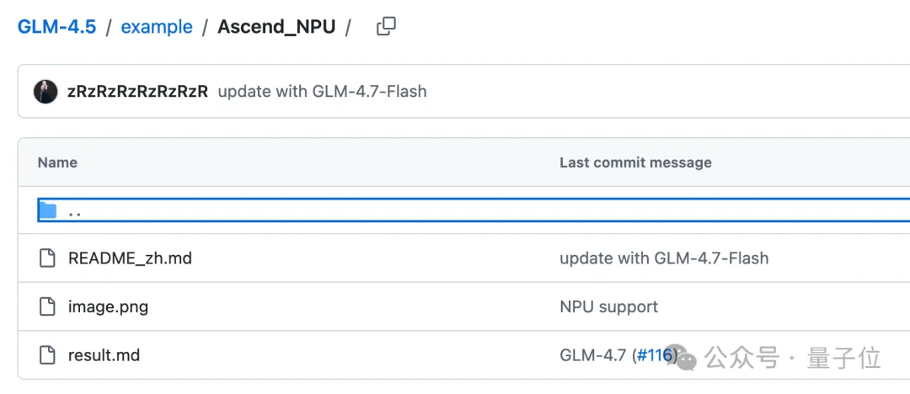Open pull request #116 link
Viewport: 910px width, 394px height.
(x=655, y=355)
